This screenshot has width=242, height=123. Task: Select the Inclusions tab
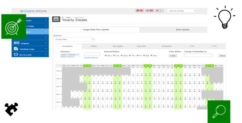coord(166,46)
